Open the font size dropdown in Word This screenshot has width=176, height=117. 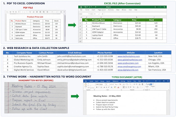tap(108, 84)
